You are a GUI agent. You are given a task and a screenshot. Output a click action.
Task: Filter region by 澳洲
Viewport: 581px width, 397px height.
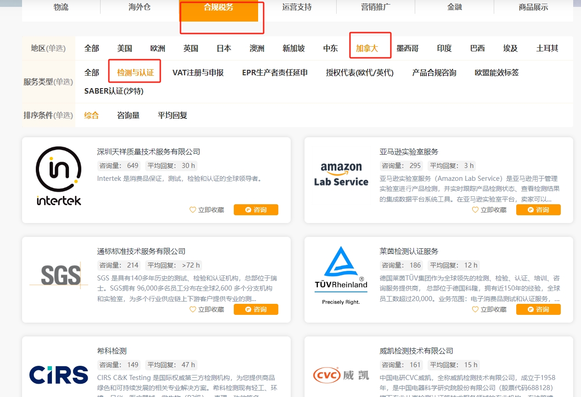pos(257,48)
